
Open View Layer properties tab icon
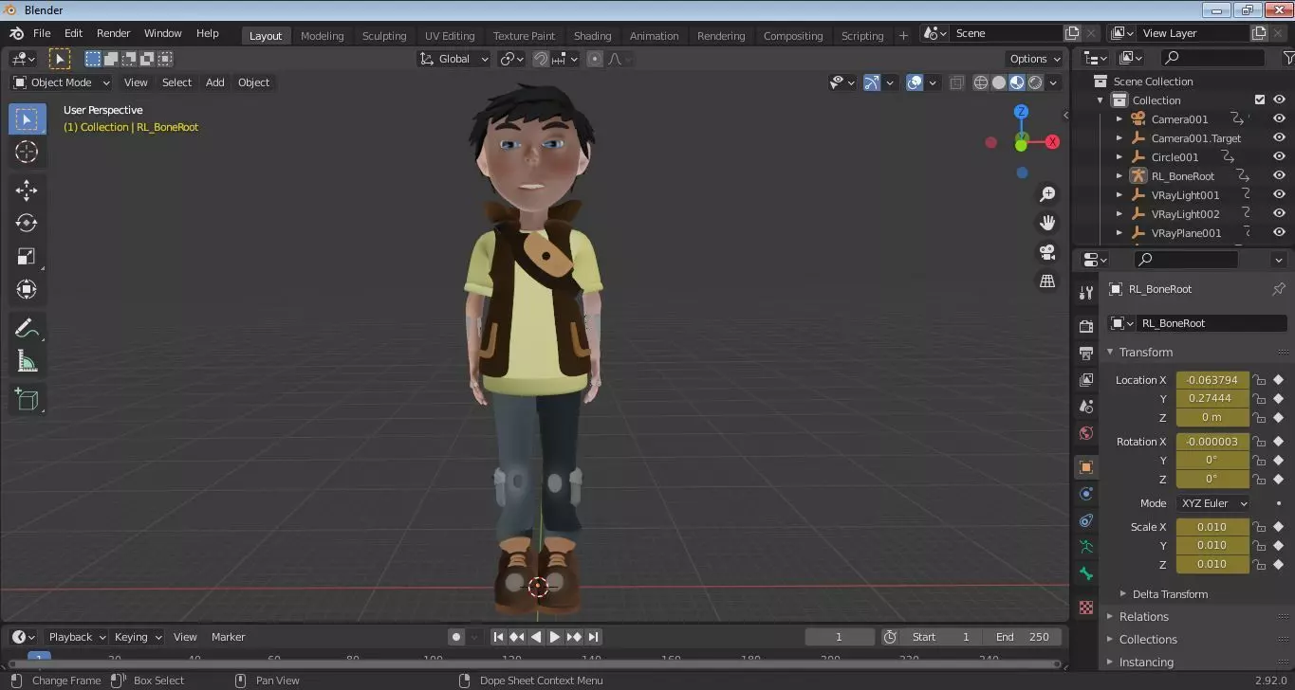[x=1086, y=380]
